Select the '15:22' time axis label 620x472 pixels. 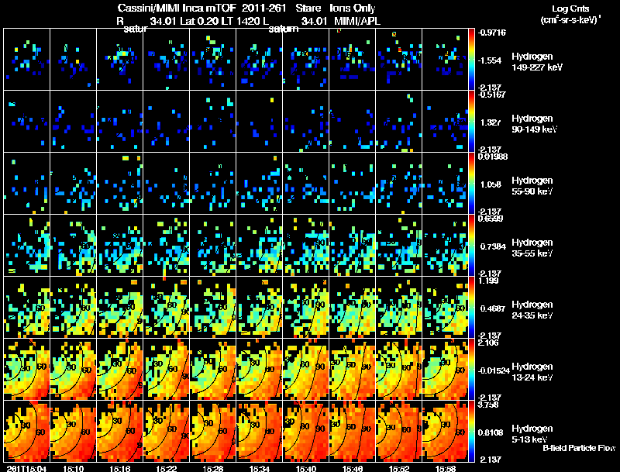(166, 469)
